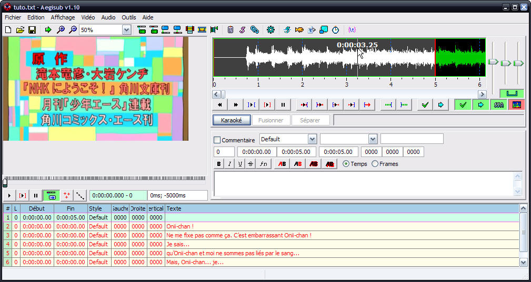Toggle the green-highlighted next-line arrow
Image resolution: width=531 pixels, height=282 pixels.
(481, 105)
